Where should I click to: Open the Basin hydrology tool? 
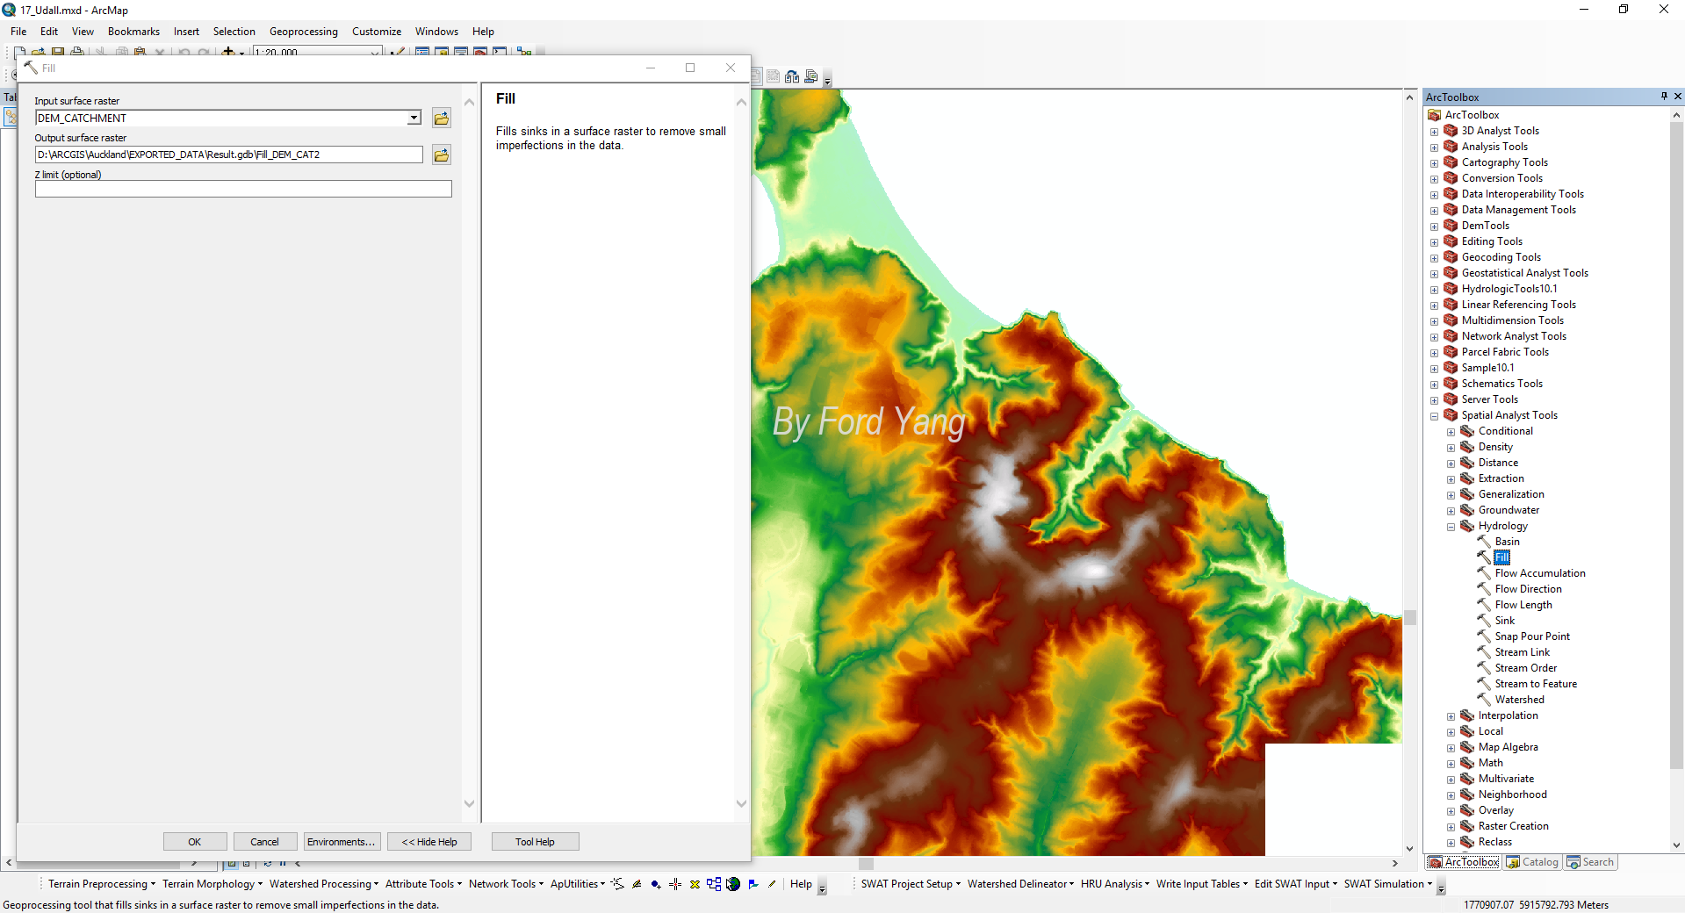click(x=1507, y=542)
